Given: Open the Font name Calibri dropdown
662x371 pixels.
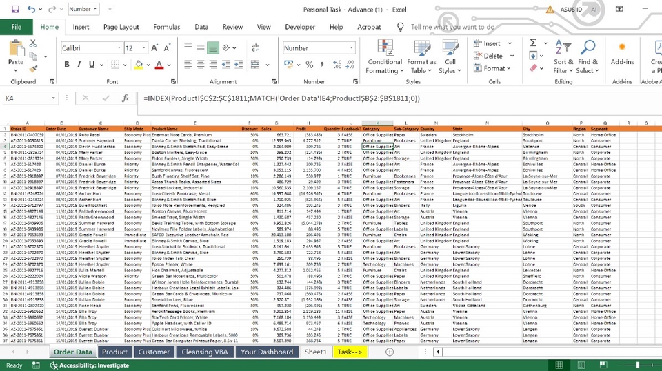Looking at the screenshot, I should tap(119, 48).
